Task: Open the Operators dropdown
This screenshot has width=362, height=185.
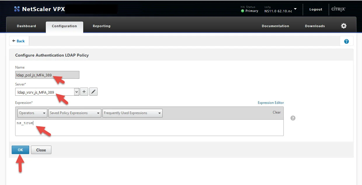Action: (x=32, y=113)
